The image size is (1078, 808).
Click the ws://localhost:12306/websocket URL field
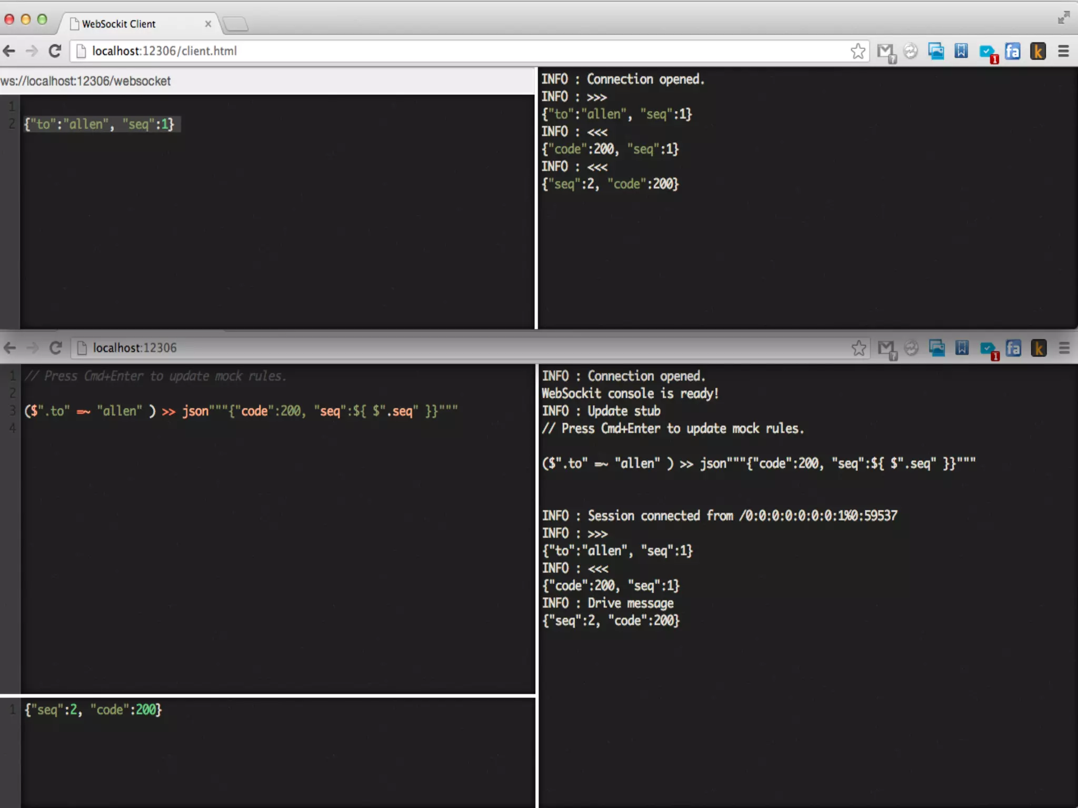point(263,81)
